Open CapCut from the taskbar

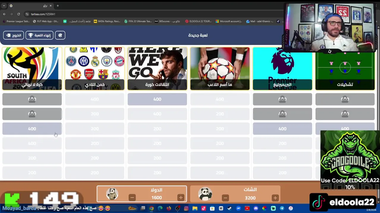pos(221,209)
